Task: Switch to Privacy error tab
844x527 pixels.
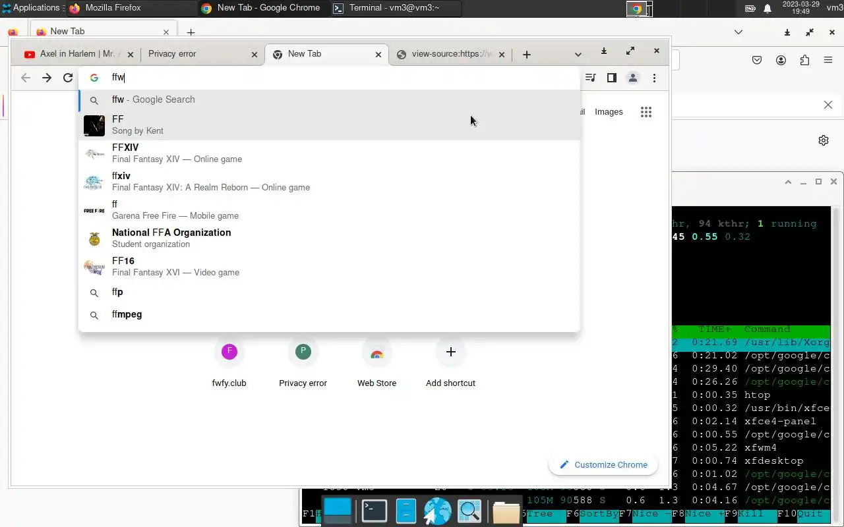Action: tap(202, 54)
